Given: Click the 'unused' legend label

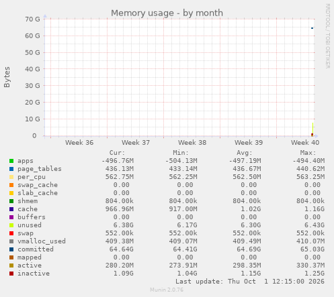Looking at the screenshot, I should point(30,225).
